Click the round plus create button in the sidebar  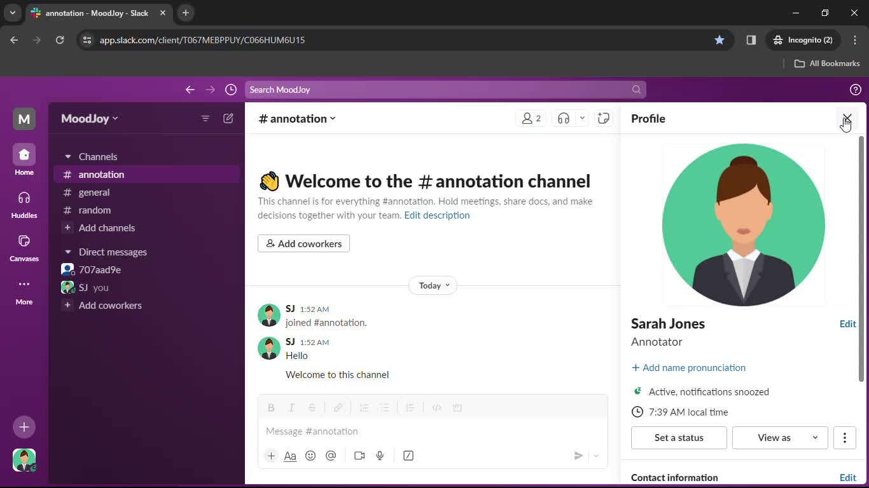24,427
